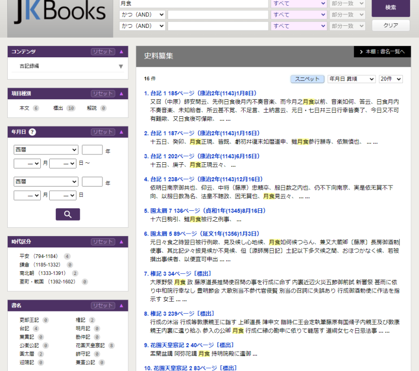Open the second 西暦 calendar dropdown
This screenshot has height=371, width=419.
pos(46,182)
